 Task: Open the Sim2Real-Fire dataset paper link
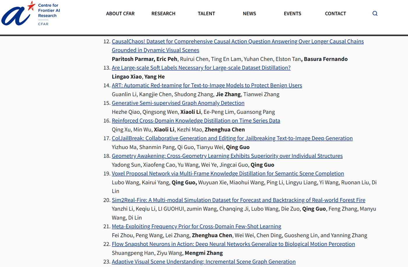pos(239,200)
